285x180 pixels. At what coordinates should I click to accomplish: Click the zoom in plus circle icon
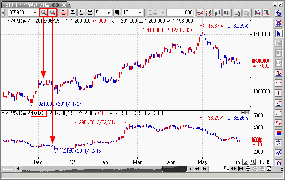click(x=248, y=169)
